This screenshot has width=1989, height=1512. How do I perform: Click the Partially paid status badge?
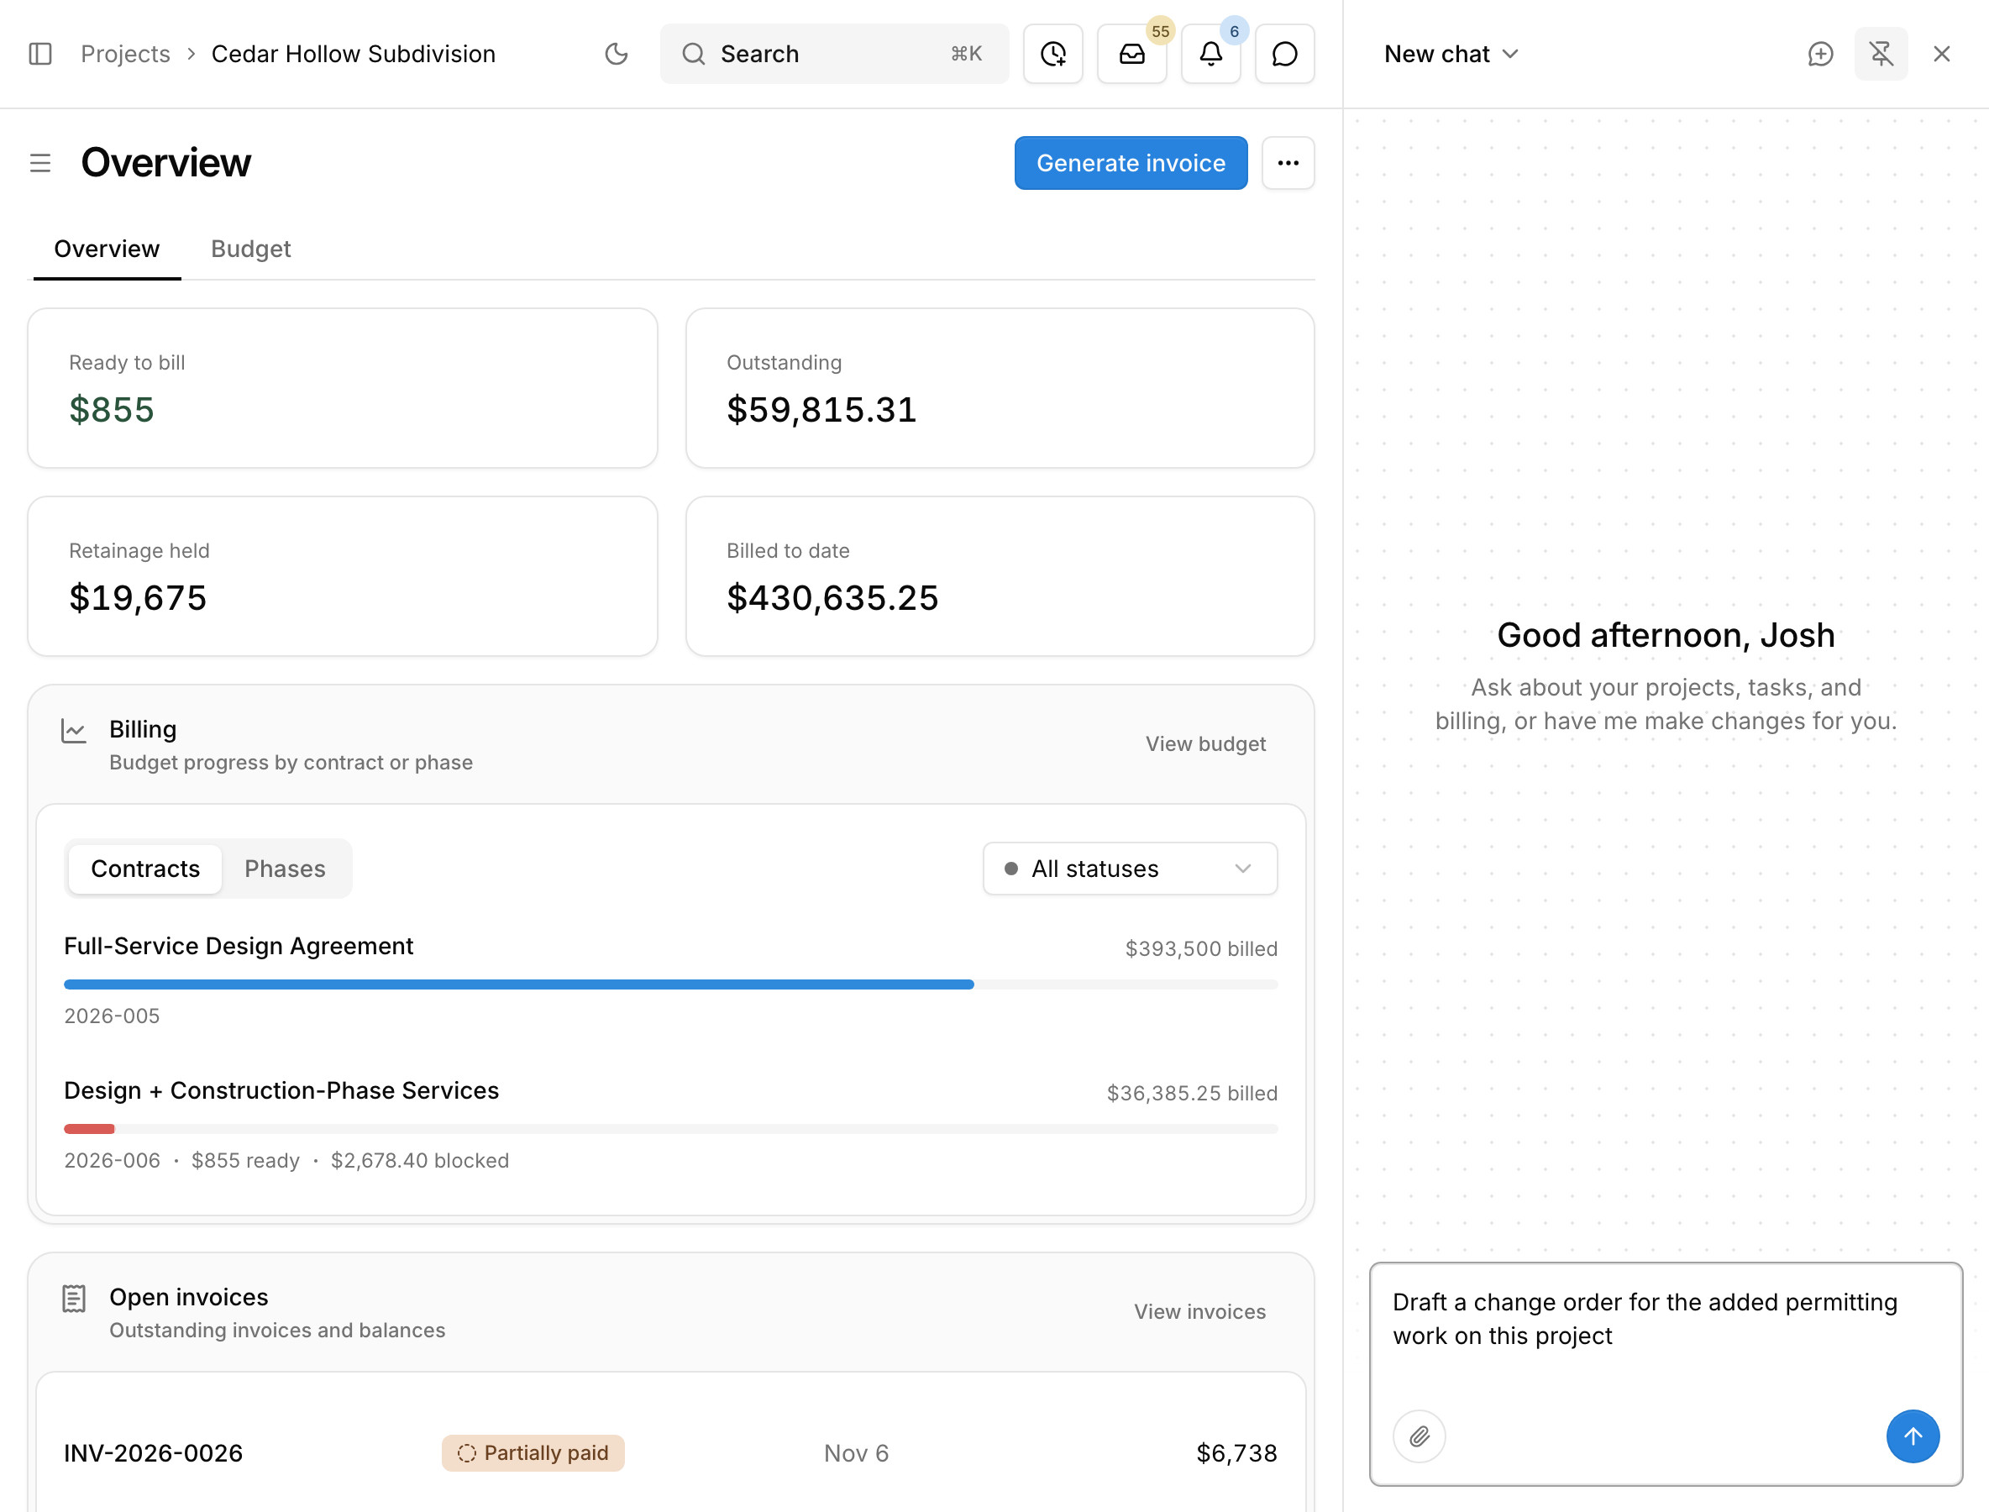pyautogui.click(x=533, y=1453)
